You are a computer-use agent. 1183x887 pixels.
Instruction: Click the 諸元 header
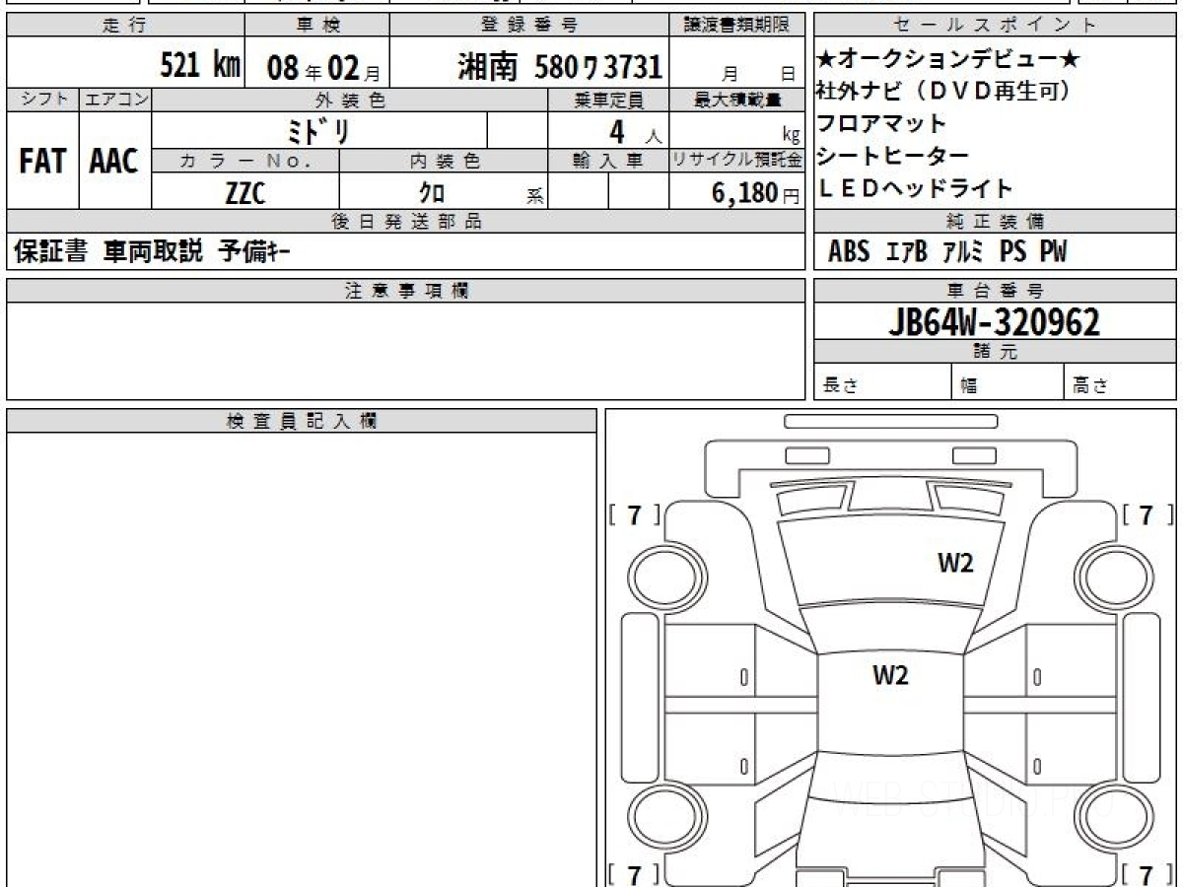[996, 352]
